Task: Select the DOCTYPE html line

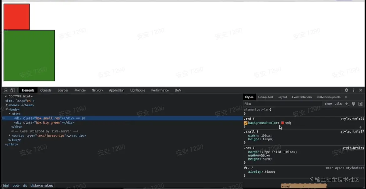Action: (x=19, y=96)
